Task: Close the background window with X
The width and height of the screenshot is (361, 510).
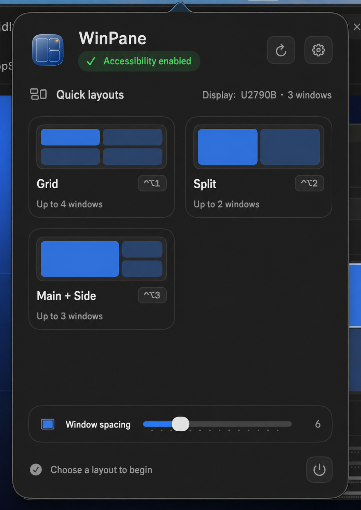Action: coord(357,27)
